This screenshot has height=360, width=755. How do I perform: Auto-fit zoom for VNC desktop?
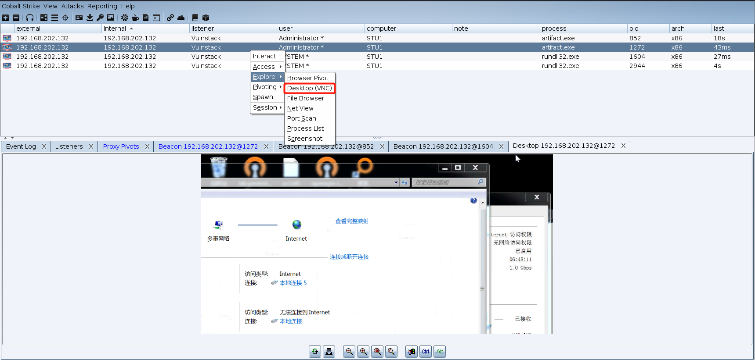click(391, 352)
